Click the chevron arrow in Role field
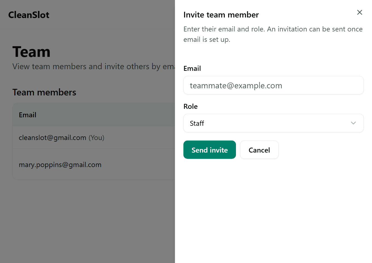 (x=353, y=123)
